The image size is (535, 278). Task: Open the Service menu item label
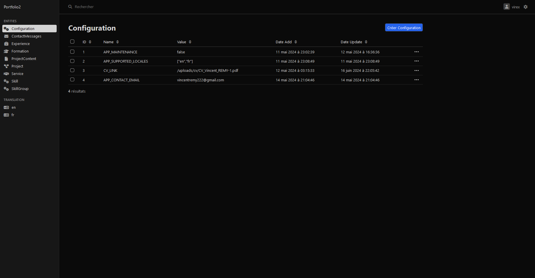point(17,74)
